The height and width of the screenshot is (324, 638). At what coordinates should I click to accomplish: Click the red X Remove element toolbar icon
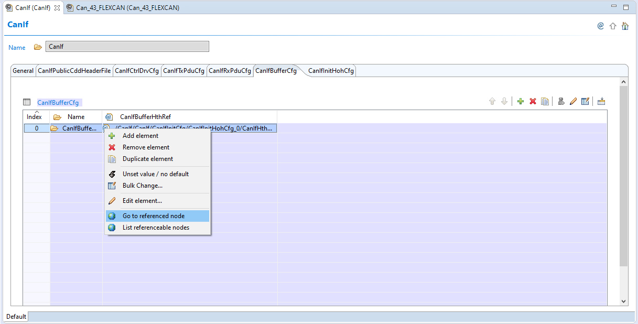(x=533, y=101)
